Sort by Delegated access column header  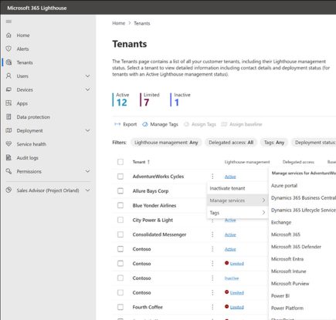click(x=298, y=162)
